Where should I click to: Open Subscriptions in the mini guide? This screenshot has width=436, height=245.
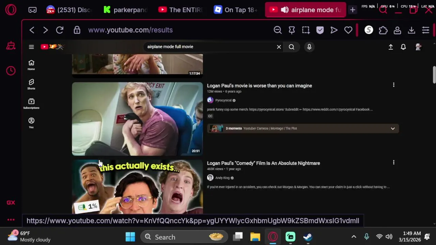click(31, 103)
